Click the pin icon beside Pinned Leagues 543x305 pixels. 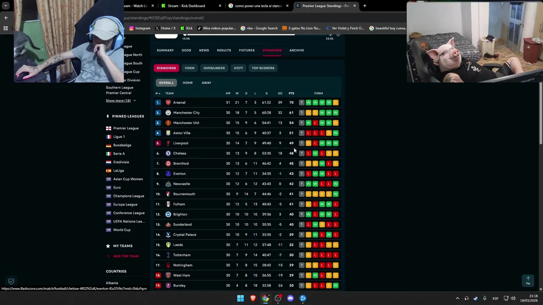click(108, 116)
